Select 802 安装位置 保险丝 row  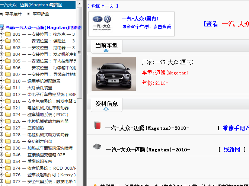tap(44, 41)
